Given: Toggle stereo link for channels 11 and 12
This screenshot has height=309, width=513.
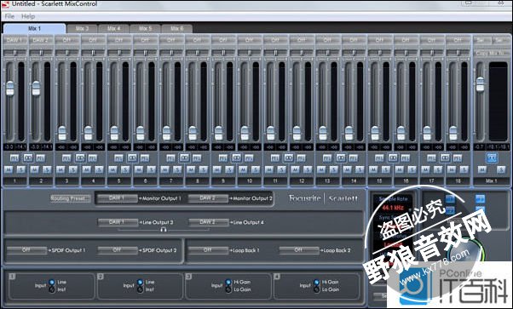Looking at the screenshot, I should pyautogui.click(x=289, y=158).
